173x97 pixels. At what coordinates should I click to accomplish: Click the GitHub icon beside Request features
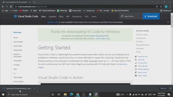(136, 69)
